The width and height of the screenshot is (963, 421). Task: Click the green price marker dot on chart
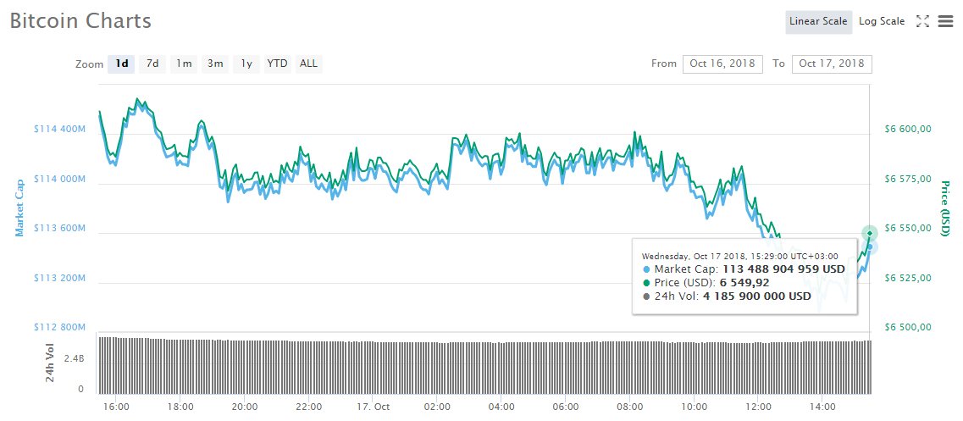[870, 233]
